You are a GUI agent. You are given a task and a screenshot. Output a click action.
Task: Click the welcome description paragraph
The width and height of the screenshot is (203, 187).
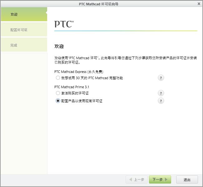126,60
